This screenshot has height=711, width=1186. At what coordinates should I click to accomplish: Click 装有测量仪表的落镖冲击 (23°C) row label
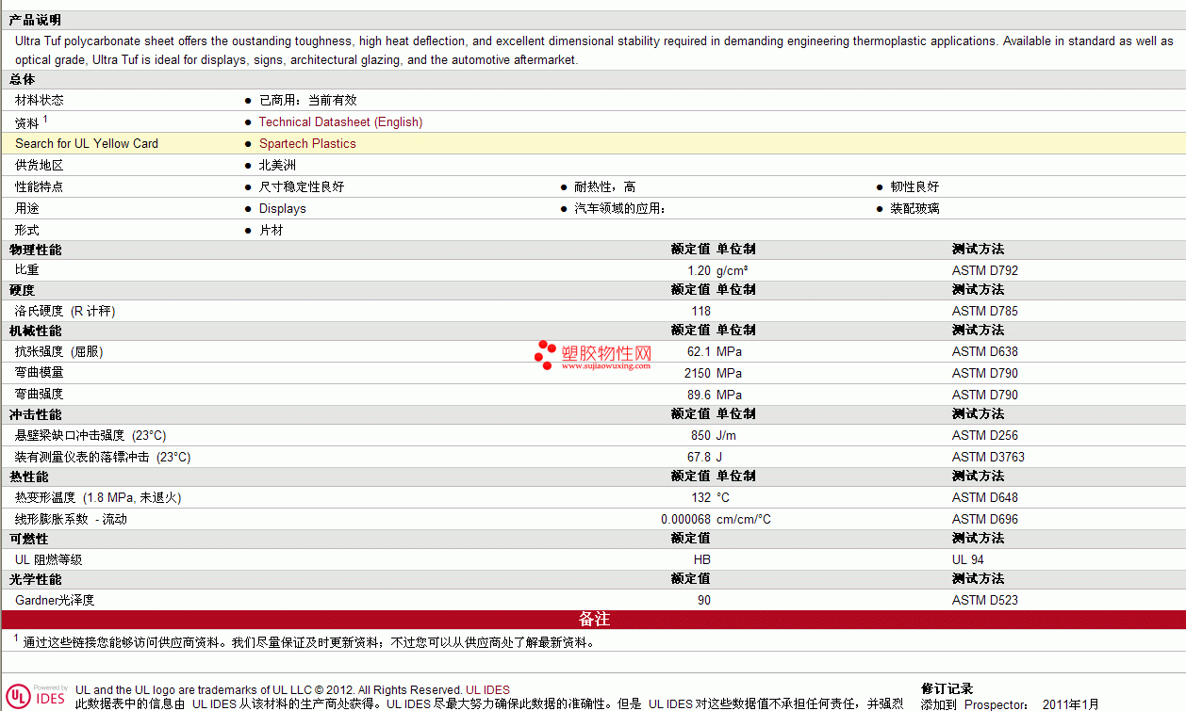[103, 457]
